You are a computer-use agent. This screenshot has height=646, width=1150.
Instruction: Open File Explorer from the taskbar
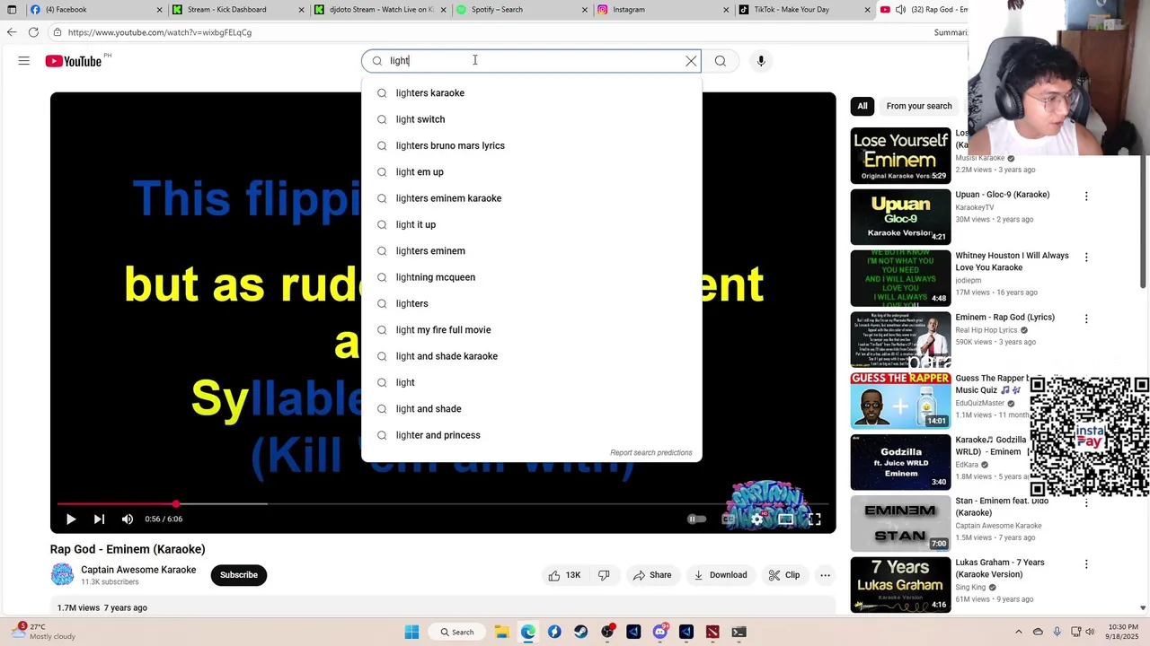(x=502, y=632)
